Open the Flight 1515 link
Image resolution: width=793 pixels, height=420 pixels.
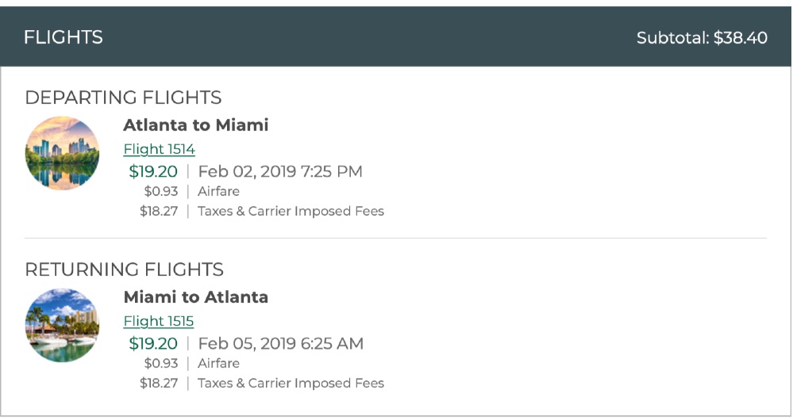pos(159,321)
